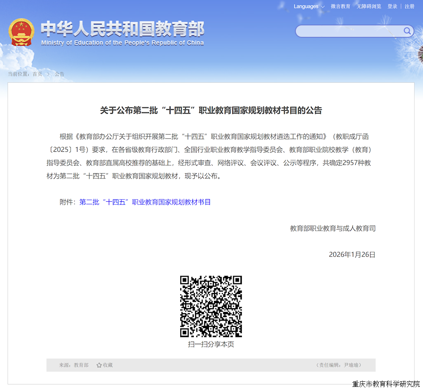This screenshot has height=389, width=423.
Task: Open the Languages dropdown
Action: pyautogui.click(x=305, y=6)
